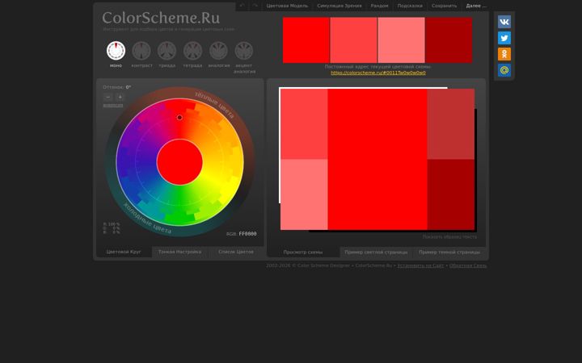Screen dimensions: 582x363
Task: Click the dark red fourth palette swatch
Action: point(449,40)
